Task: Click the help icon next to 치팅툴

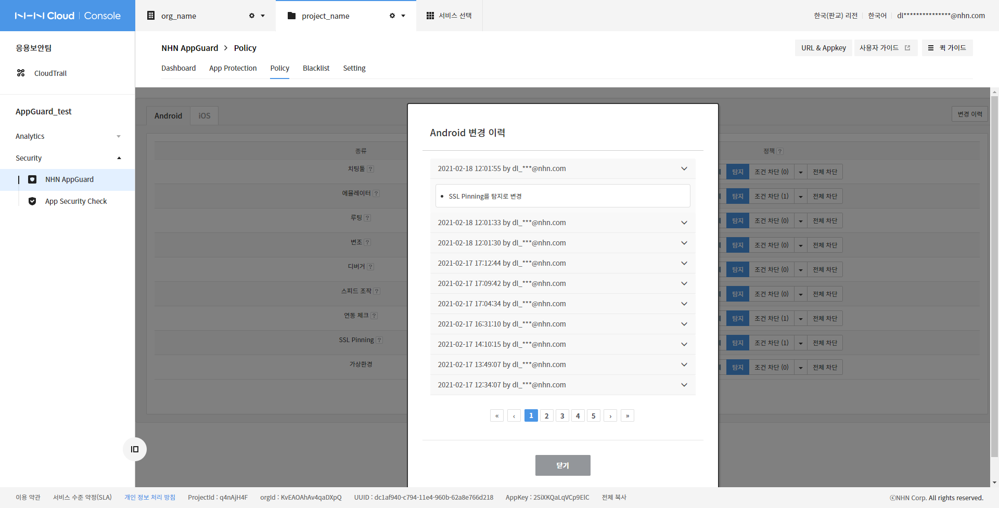Action: 370,169
